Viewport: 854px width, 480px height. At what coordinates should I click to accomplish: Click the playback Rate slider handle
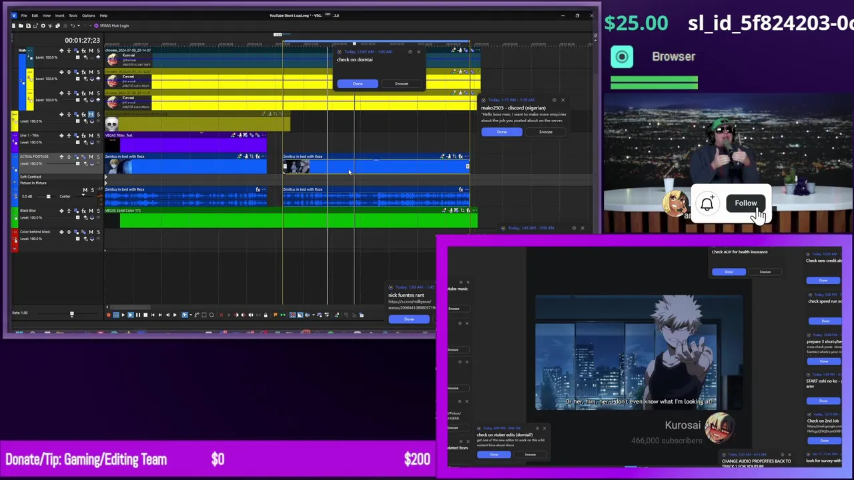tap(71, 314)
